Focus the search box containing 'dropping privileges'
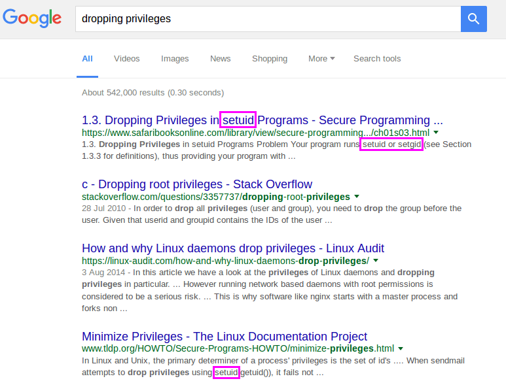The height and width of the screenshot is (383, 506). [268, 19]
